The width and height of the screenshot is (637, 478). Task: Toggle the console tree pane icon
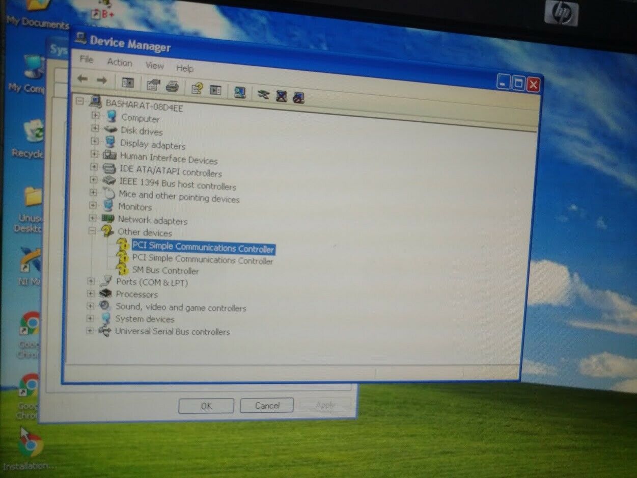tap(128, 83)
